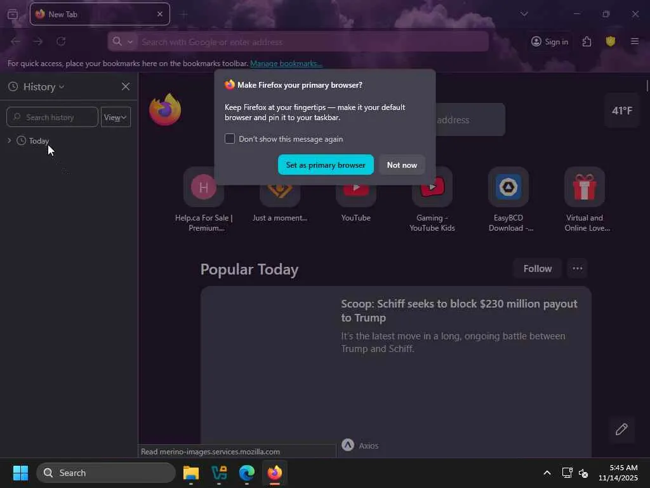Click Set as primary browser
650x488 pixels.
[x=326, y=165]
